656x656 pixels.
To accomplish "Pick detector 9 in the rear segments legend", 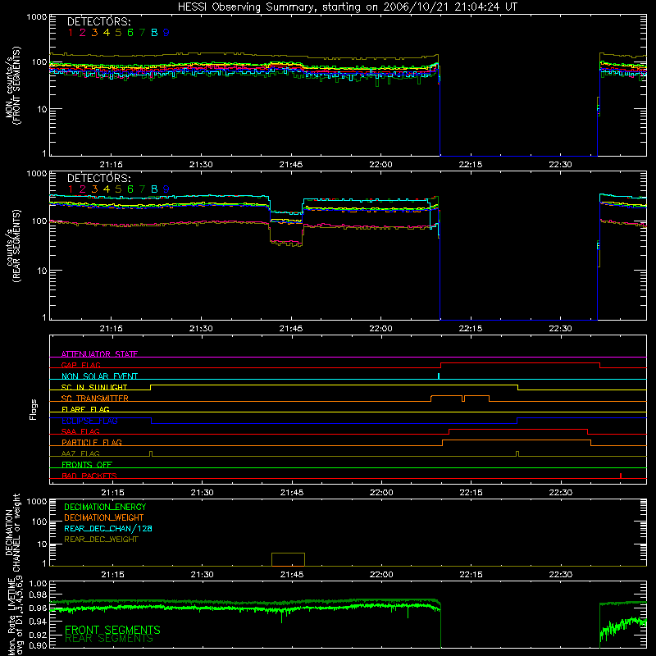I will (166, 189).
